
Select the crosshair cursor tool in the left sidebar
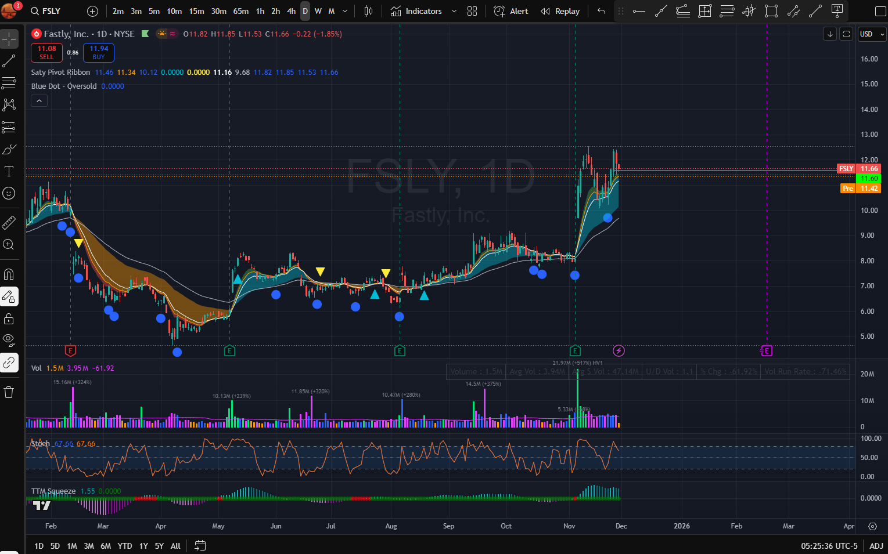(9, 39)
